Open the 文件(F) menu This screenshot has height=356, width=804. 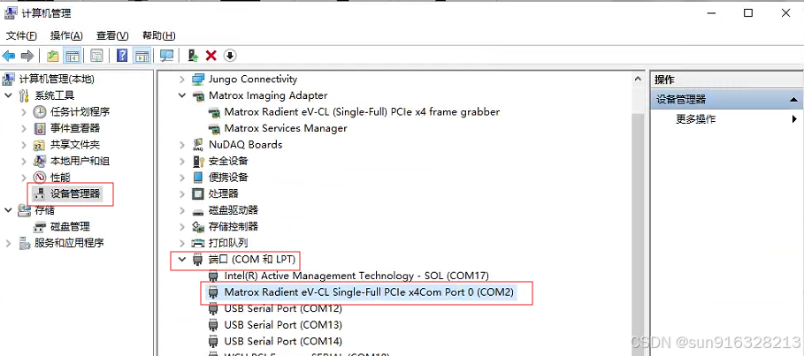pos(21,35)
